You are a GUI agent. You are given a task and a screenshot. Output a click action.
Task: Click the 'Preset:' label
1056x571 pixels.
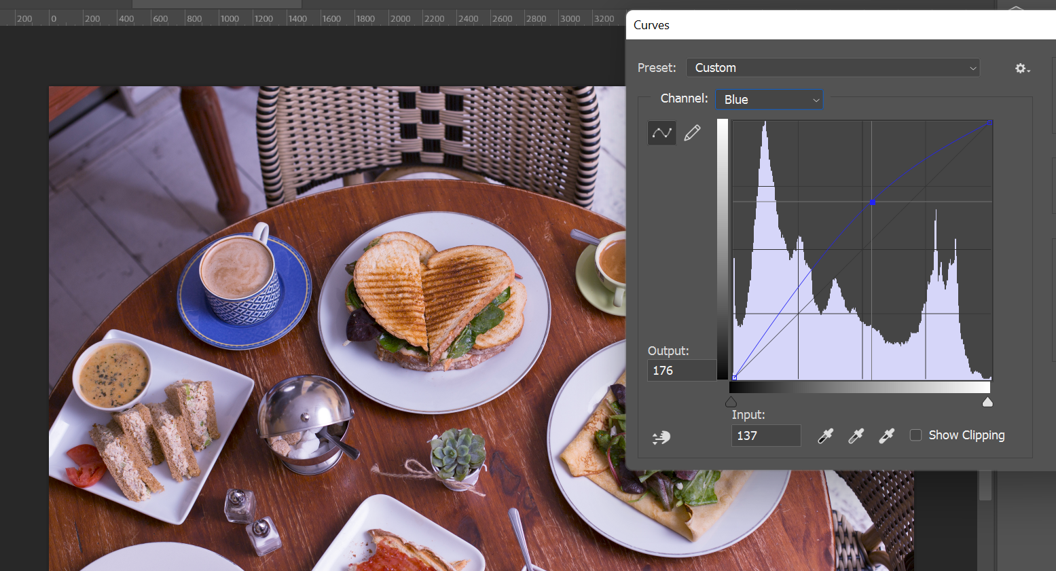click(x=657, y=68)
